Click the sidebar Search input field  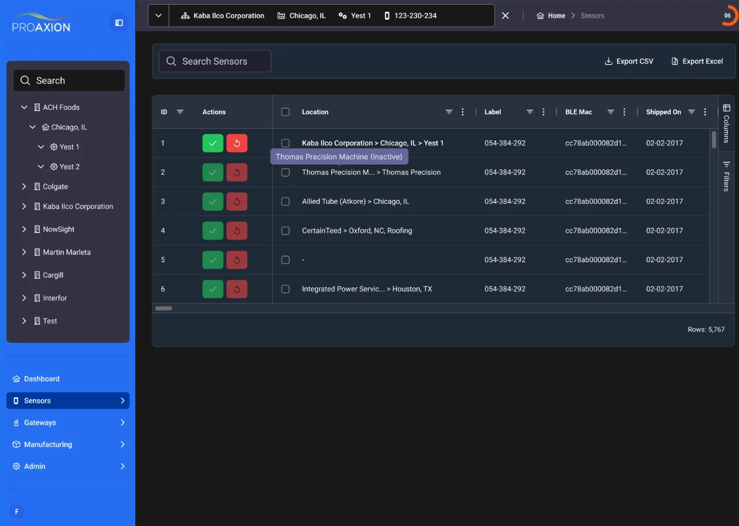click(x=69, y=81)
